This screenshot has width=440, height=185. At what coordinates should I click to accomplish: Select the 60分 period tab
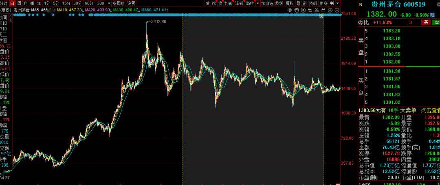coord(89,3)
